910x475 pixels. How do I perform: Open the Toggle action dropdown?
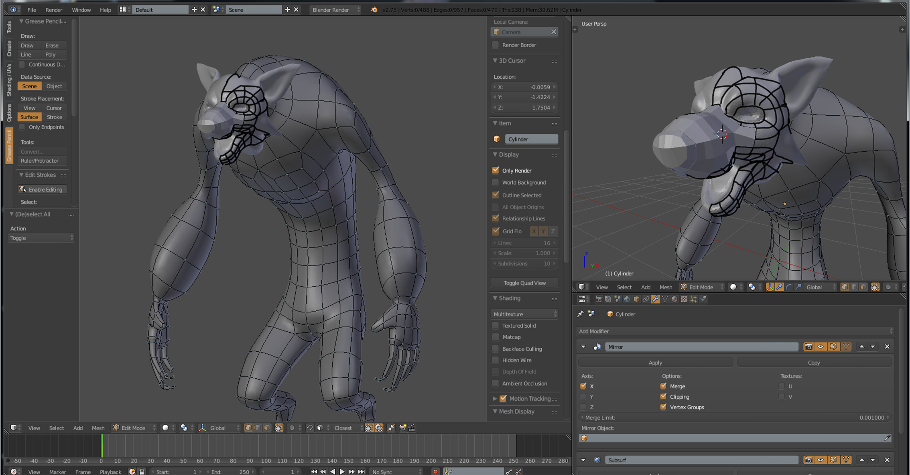[x=41, y=238]
